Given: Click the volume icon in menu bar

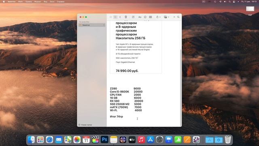Looking at the screenshot, I should 225,2.
